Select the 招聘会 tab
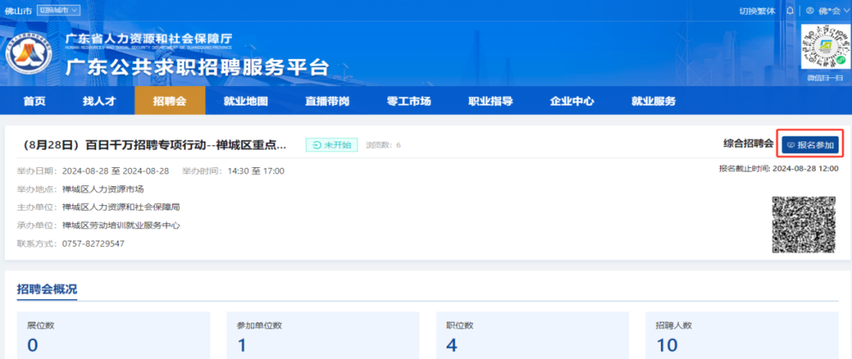Viewport: 852px width, 359px height. pos(170,100)
